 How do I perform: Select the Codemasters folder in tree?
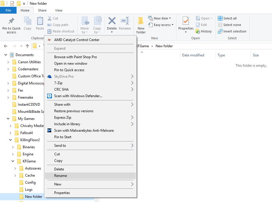[x=28, y=69]
